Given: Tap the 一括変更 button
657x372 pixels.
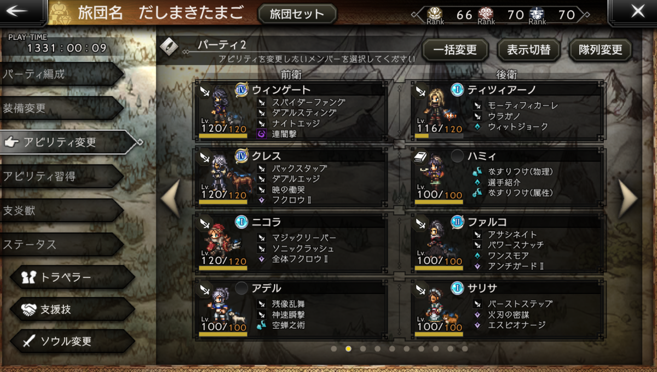Looking at the screenshot, I should (454, 50).
